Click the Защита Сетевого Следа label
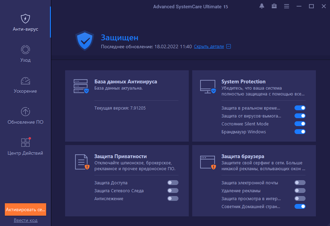 tap(119, 191)
